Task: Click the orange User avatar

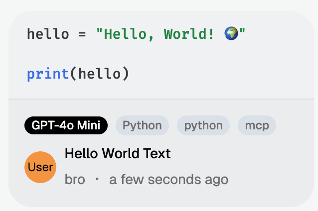Action: (40, 167)
